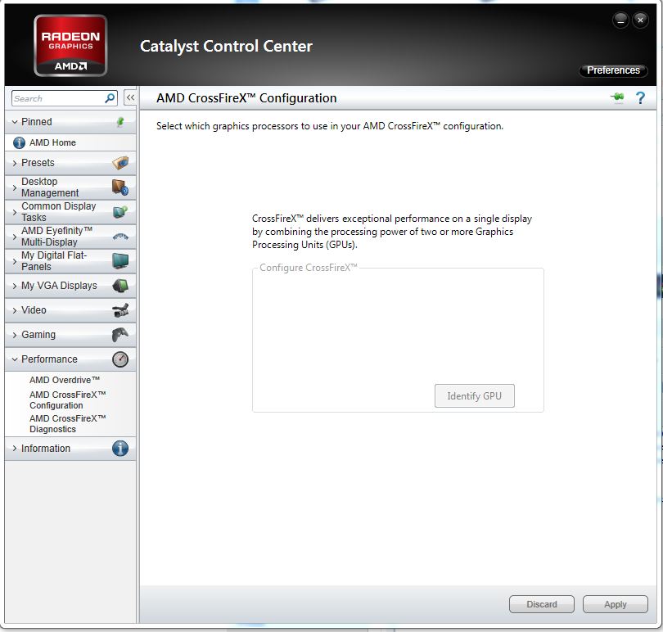This screenshot has height=632, width=663.
Task: Click the Configure CrossFireX group label
Action: click(x=309, y=268)
